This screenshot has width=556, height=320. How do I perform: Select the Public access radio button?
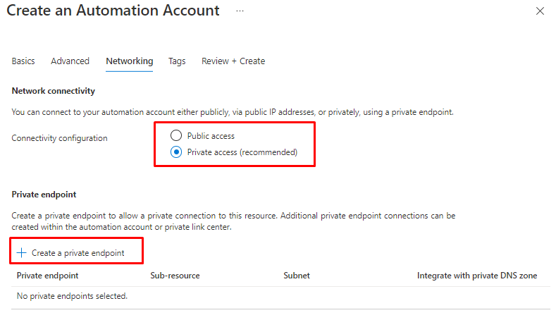coord(175,135)
